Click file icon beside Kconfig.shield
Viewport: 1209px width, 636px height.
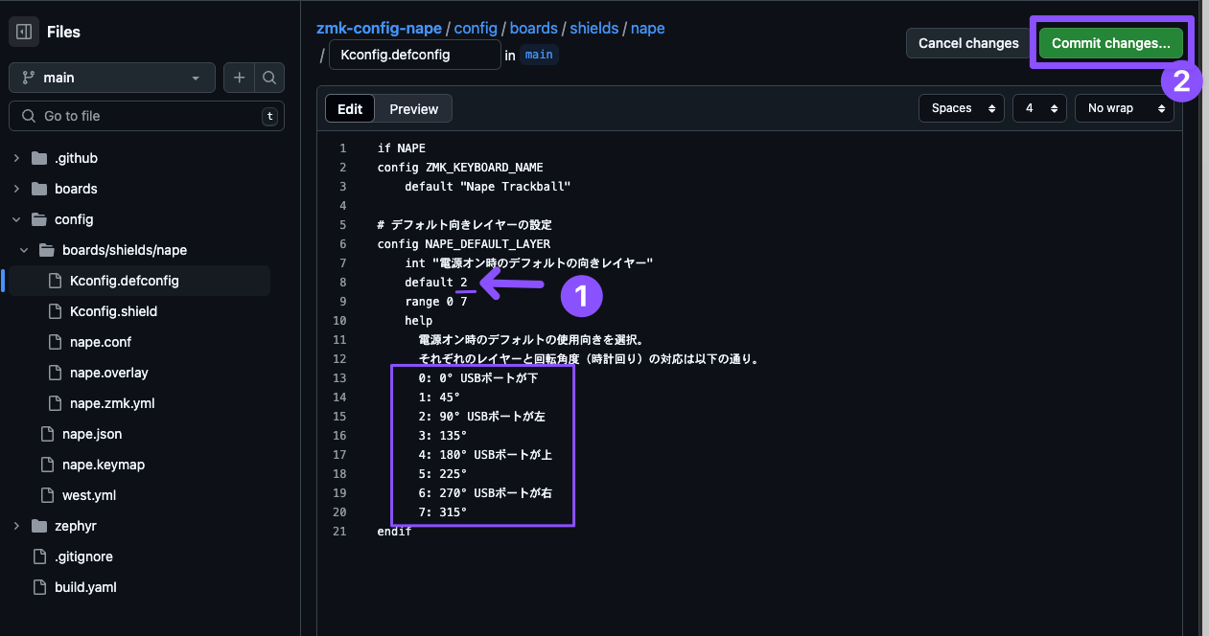point(55,311)
